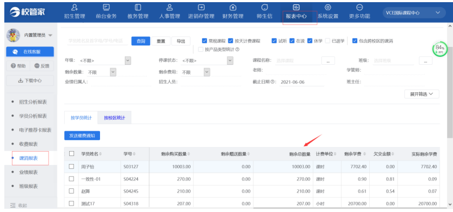Toggle 试听 checkbox
The width and height of the screenshot is (453, 212).
click(274, 40)
